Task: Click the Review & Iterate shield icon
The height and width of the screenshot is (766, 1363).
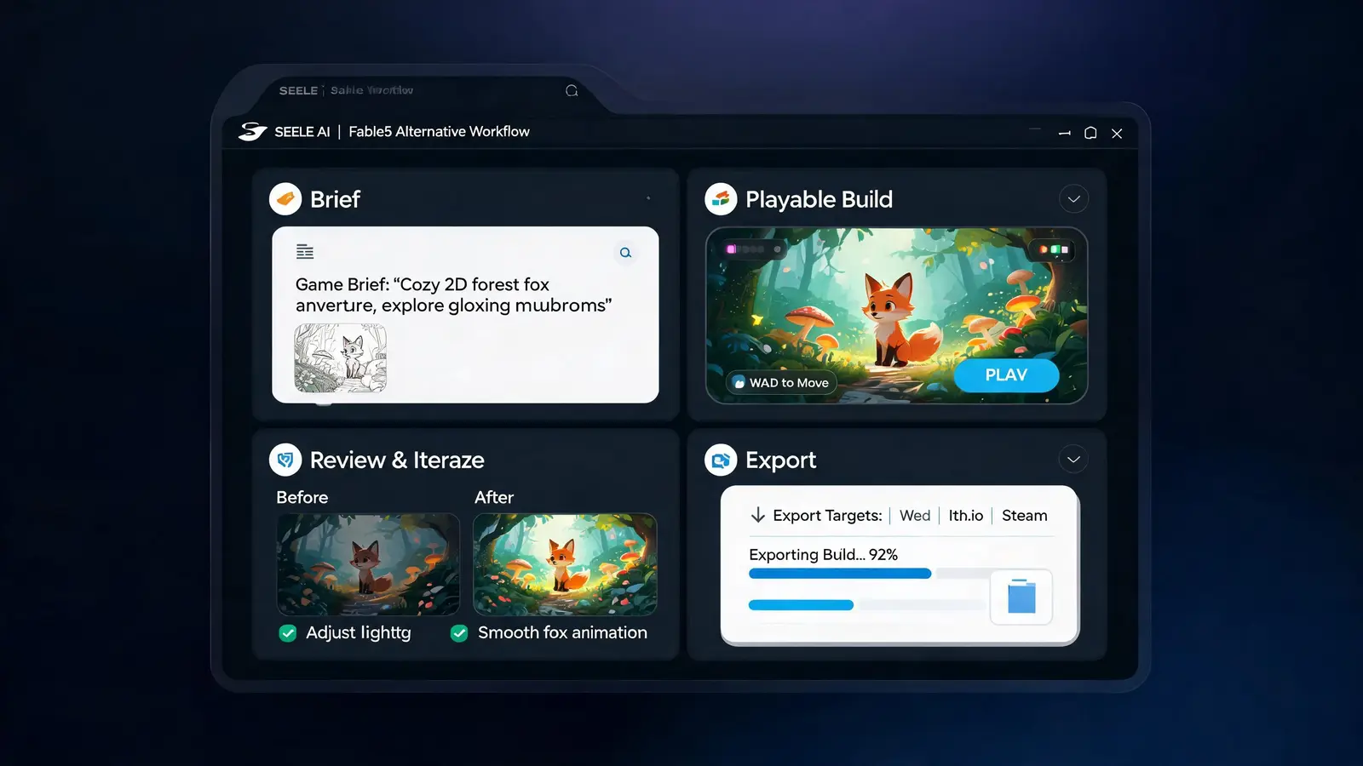Action: pos(285,460)
